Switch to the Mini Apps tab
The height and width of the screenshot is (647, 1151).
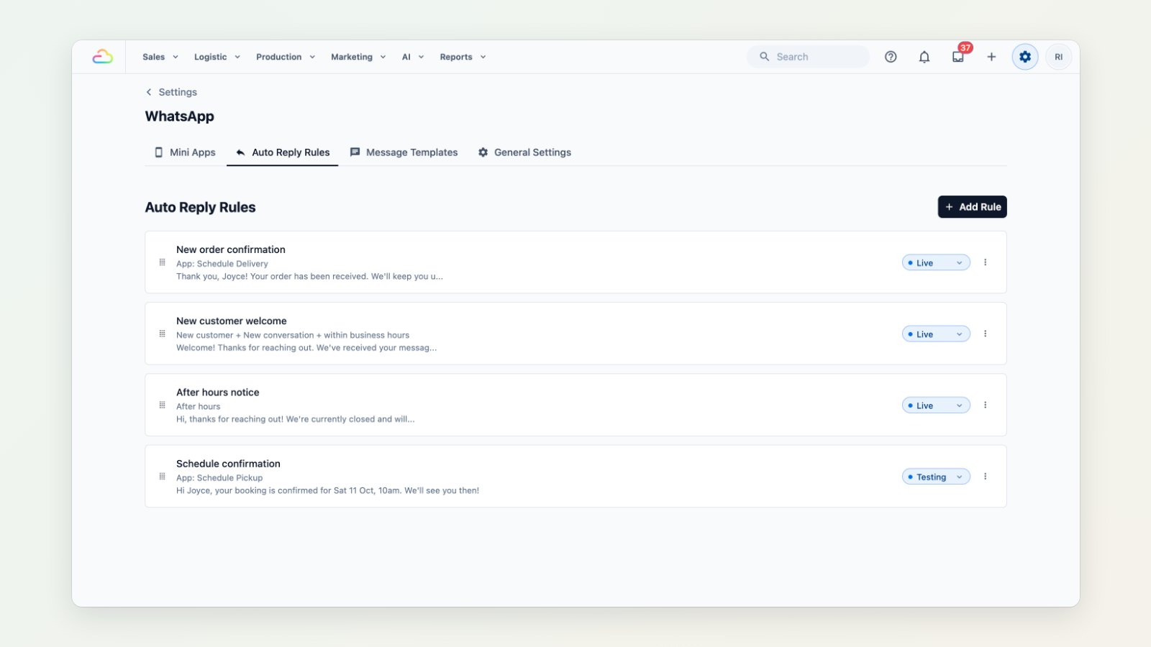pyautogui.click(x=185, y=152)
